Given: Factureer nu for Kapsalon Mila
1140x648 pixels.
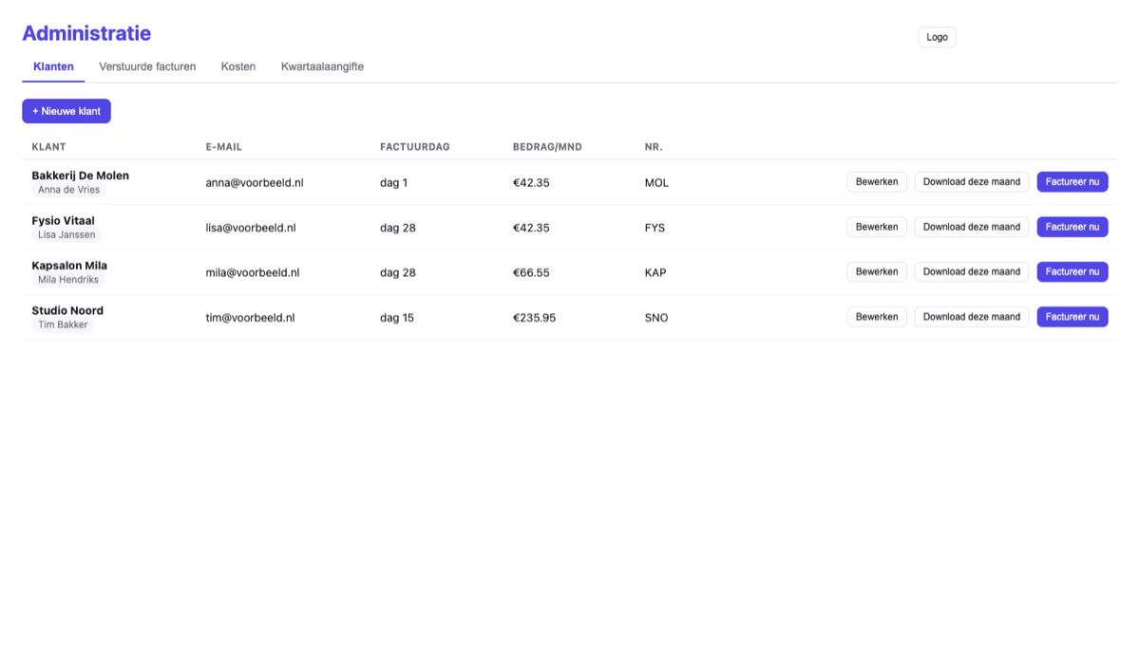Looking at the screenshot, I should tap(1073, 271).
